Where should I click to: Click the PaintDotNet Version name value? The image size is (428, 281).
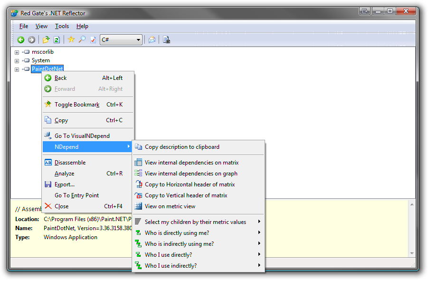click(x=87, y=228)
